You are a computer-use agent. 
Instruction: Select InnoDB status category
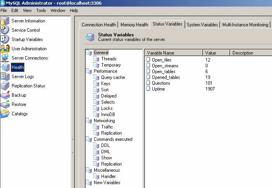tap(108, 115)
